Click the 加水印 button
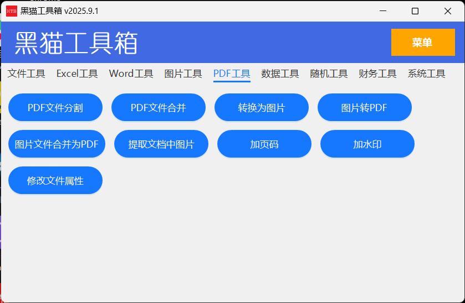 coord(367,144)
